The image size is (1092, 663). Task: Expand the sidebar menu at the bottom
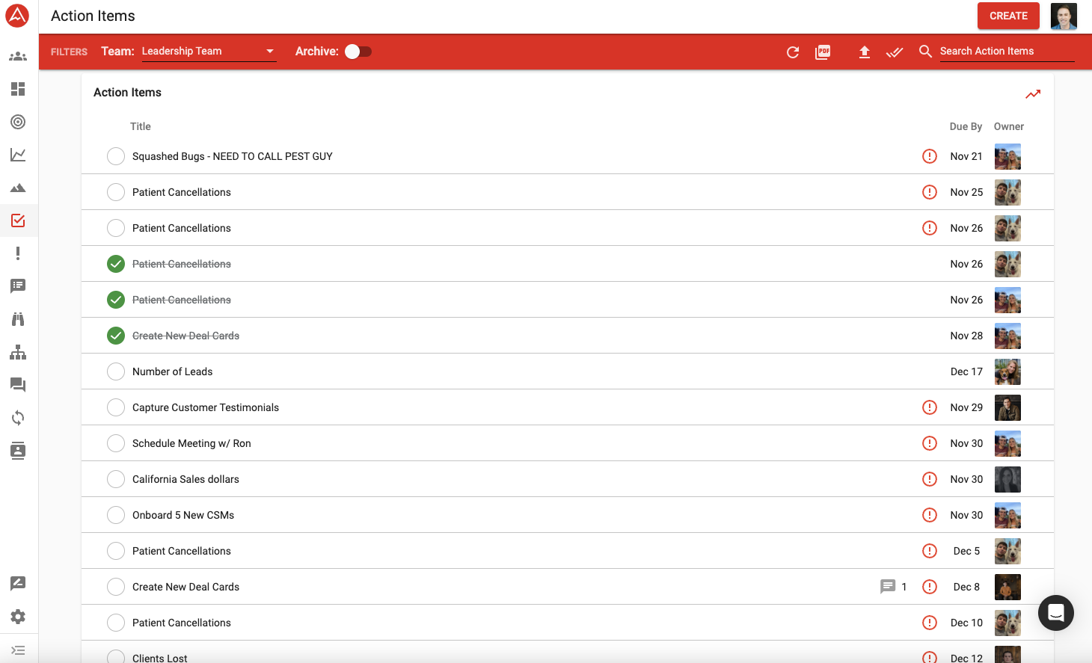[18, 650]
